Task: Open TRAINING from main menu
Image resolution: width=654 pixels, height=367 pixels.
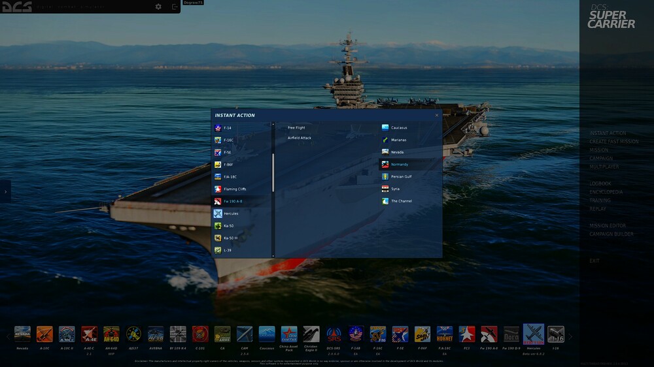Action: [x=600, y=200]
